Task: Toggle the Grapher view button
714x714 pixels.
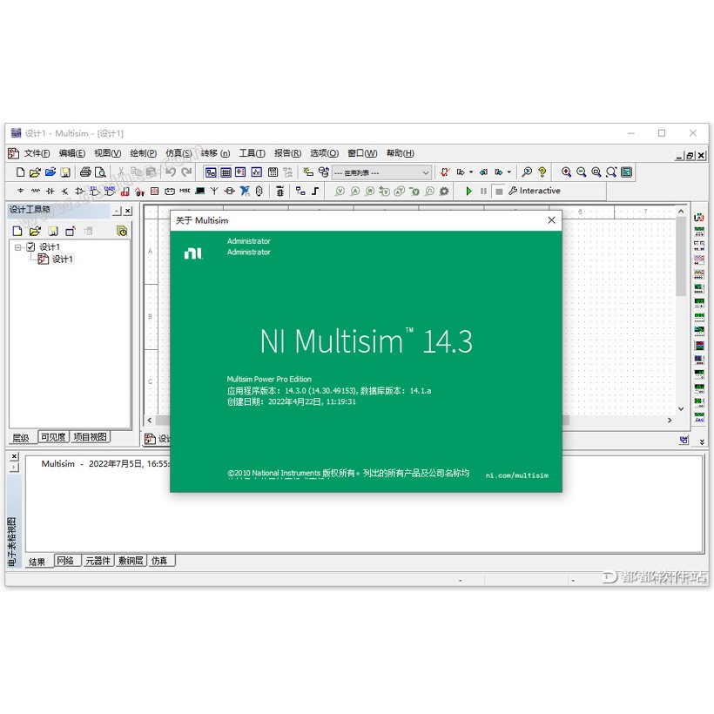Action: click(x=256, y=172)
